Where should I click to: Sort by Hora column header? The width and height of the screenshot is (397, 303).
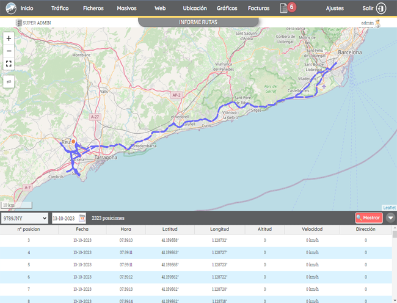pos(126,229)
